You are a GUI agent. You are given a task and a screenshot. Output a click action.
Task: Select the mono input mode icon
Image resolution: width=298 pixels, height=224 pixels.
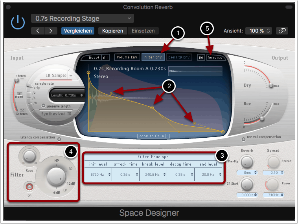(19, 94)
